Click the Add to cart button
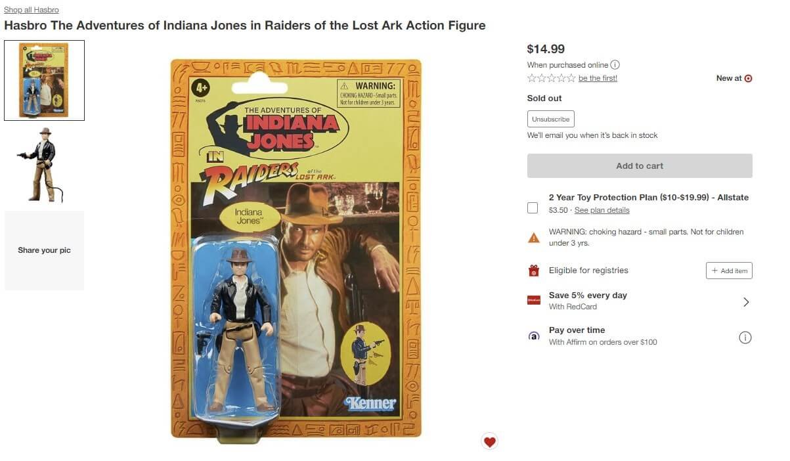Image resolution: width=790 pixels, height=461 pixels. pyautogui.click(x=640, y=166)
